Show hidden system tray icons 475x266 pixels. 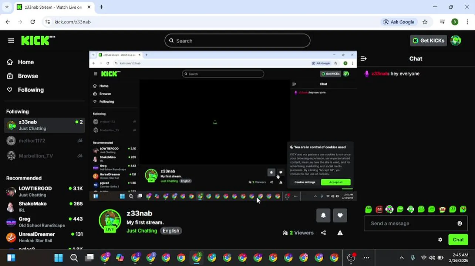[401, 258]
